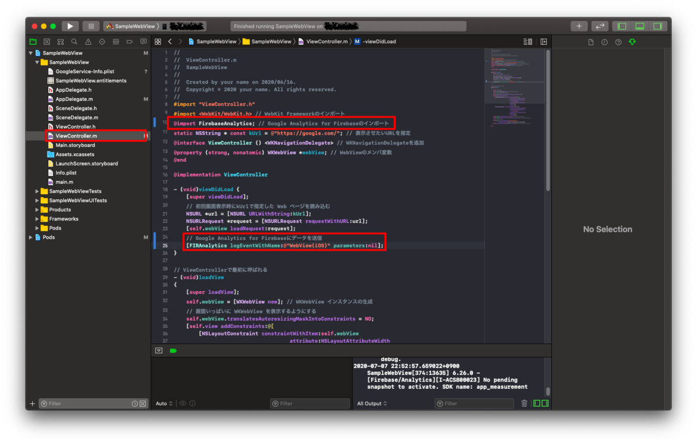Open SceneDelegate.m file
This screenshot has height=444, width=697.
coord(77,117)
